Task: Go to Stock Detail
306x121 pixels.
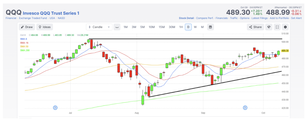Action: 186,18
